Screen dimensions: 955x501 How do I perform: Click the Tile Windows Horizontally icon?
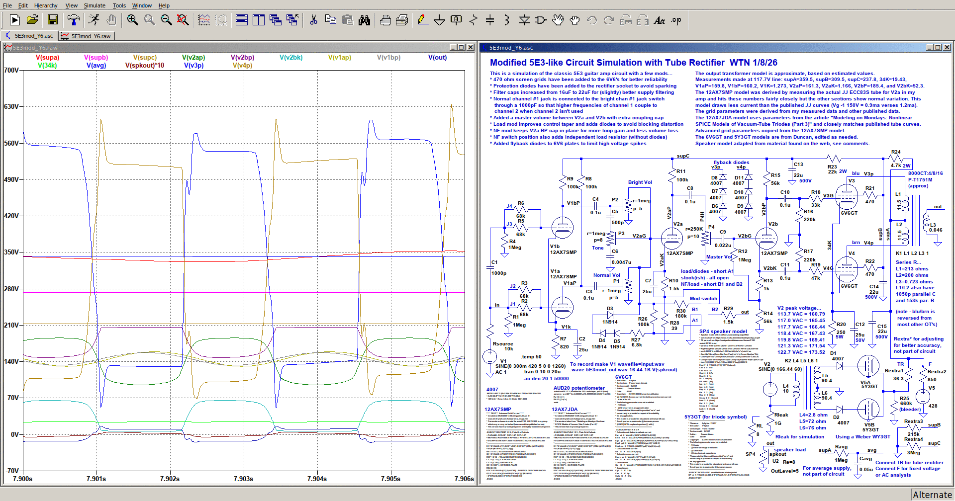(242, 20)
